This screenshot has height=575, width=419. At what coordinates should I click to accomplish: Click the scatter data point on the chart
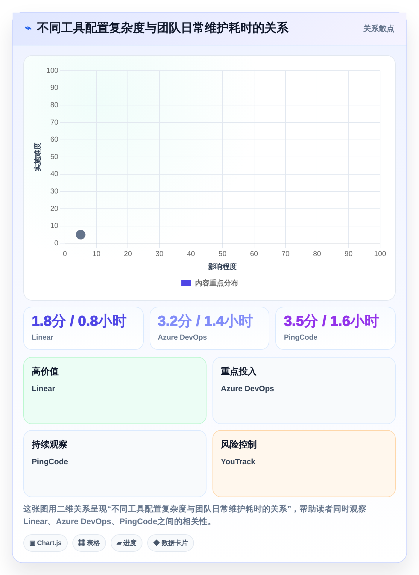pyautogui.click(x=81, y=234)
